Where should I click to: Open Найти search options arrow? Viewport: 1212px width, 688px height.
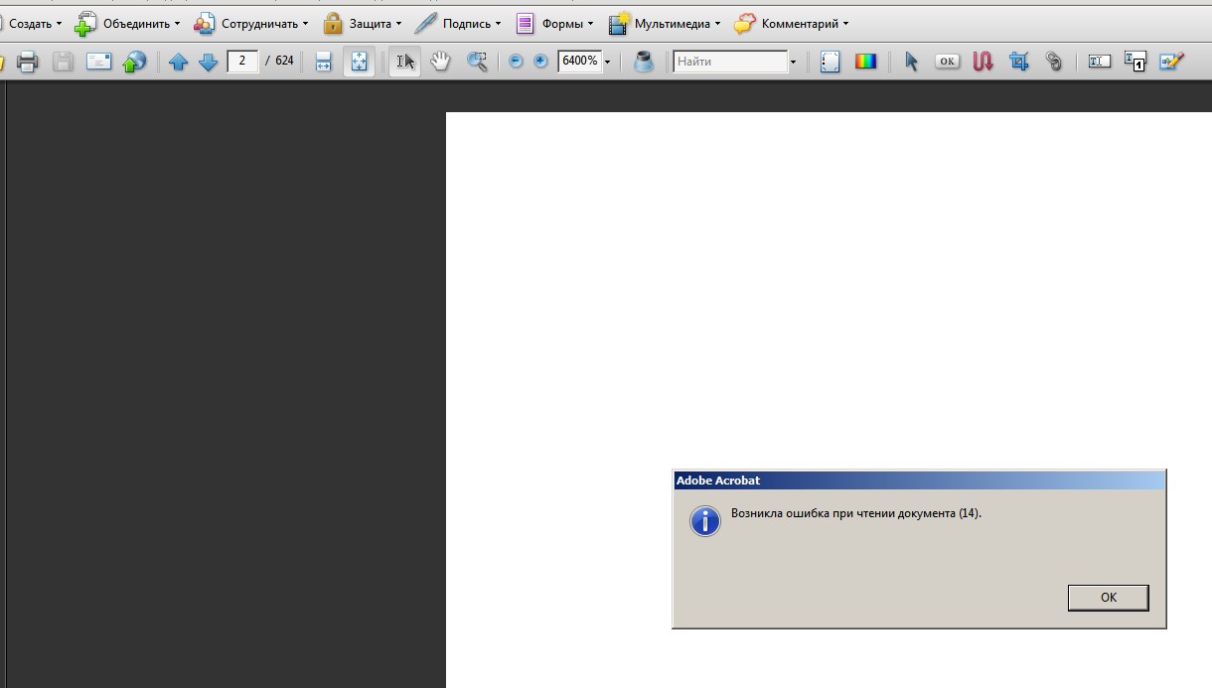793,63
